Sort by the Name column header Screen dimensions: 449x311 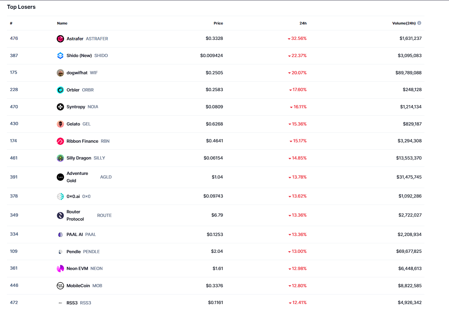click(x=62, y=23)
